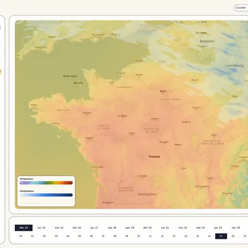The width and height of the screenshot is (248, 248).
Task: Set forecast hour to 13
Action: (174, 236)
